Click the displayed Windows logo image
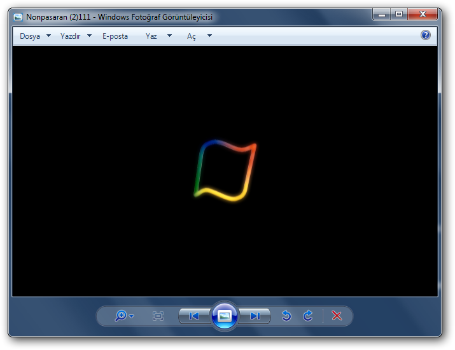 [225, 170]
